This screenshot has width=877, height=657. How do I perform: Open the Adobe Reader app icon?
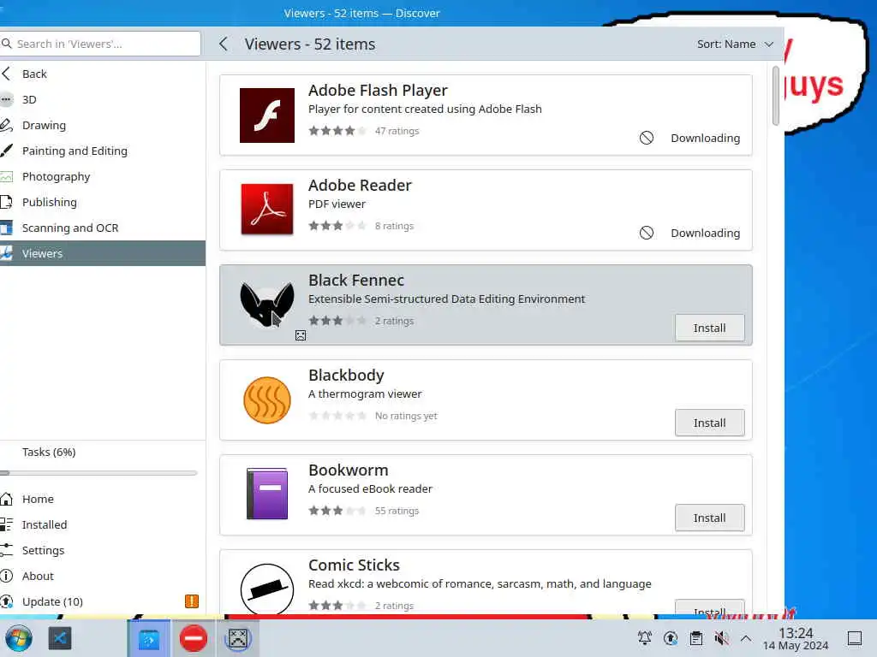point(267,210)
